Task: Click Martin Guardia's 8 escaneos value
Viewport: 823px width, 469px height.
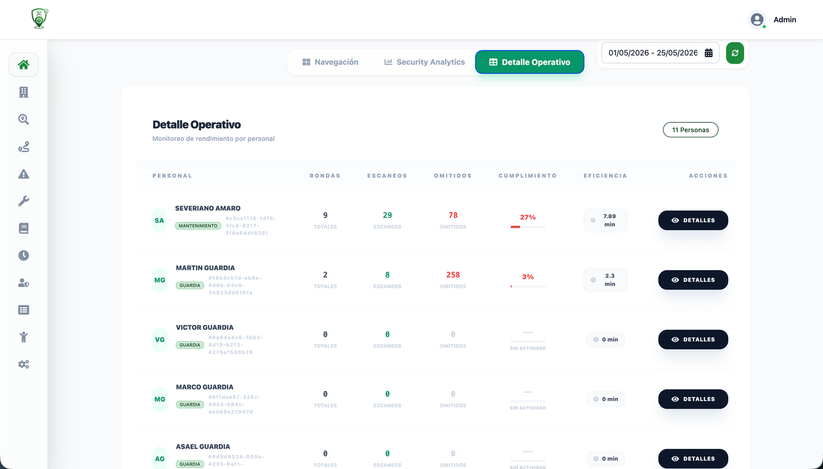Action: click(387, 275)
